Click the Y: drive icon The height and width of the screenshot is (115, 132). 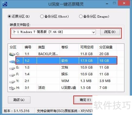[12, 82]
